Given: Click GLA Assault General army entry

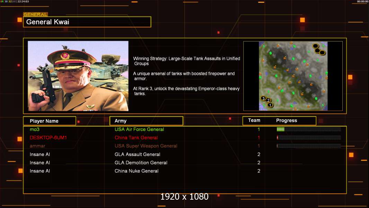Looking at the screenshot, I should coord(137,154).
